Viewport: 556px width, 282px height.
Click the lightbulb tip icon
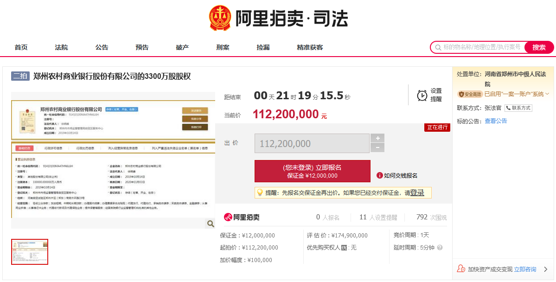(x=260, y=192)
